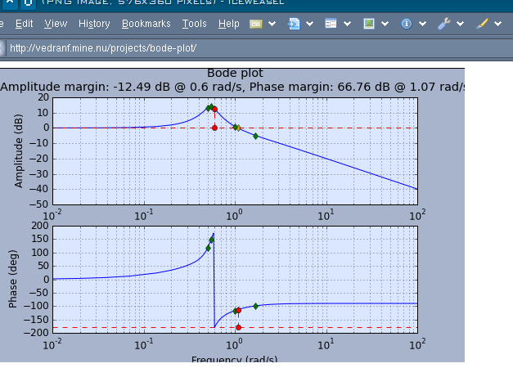Viewport: 513px width, 386px height.
Task: Open the Tools menu
Action: (x=195, y=24)
